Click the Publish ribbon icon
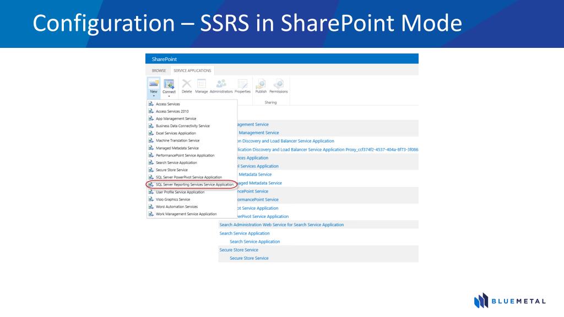The height and width of the screenshot is (317, 564). click(x=261, y=84)
